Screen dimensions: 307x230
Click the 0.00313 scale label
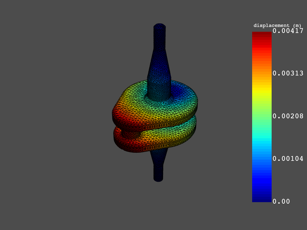[288, 73]
